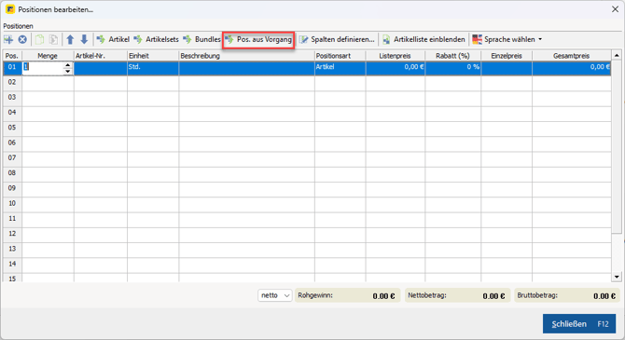The image size is (625, 340).
Task: Select the Artikel Positionsart cell in row 01
Action: [x=340, y=68]
